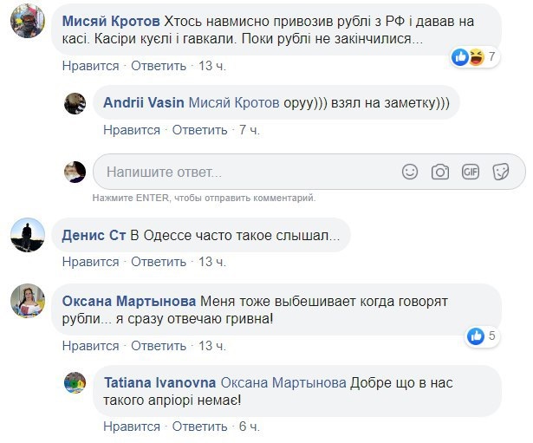Reply to Andrii Vasin's comment via Ответить
The image size is (533, 443).
click(199, 130)
